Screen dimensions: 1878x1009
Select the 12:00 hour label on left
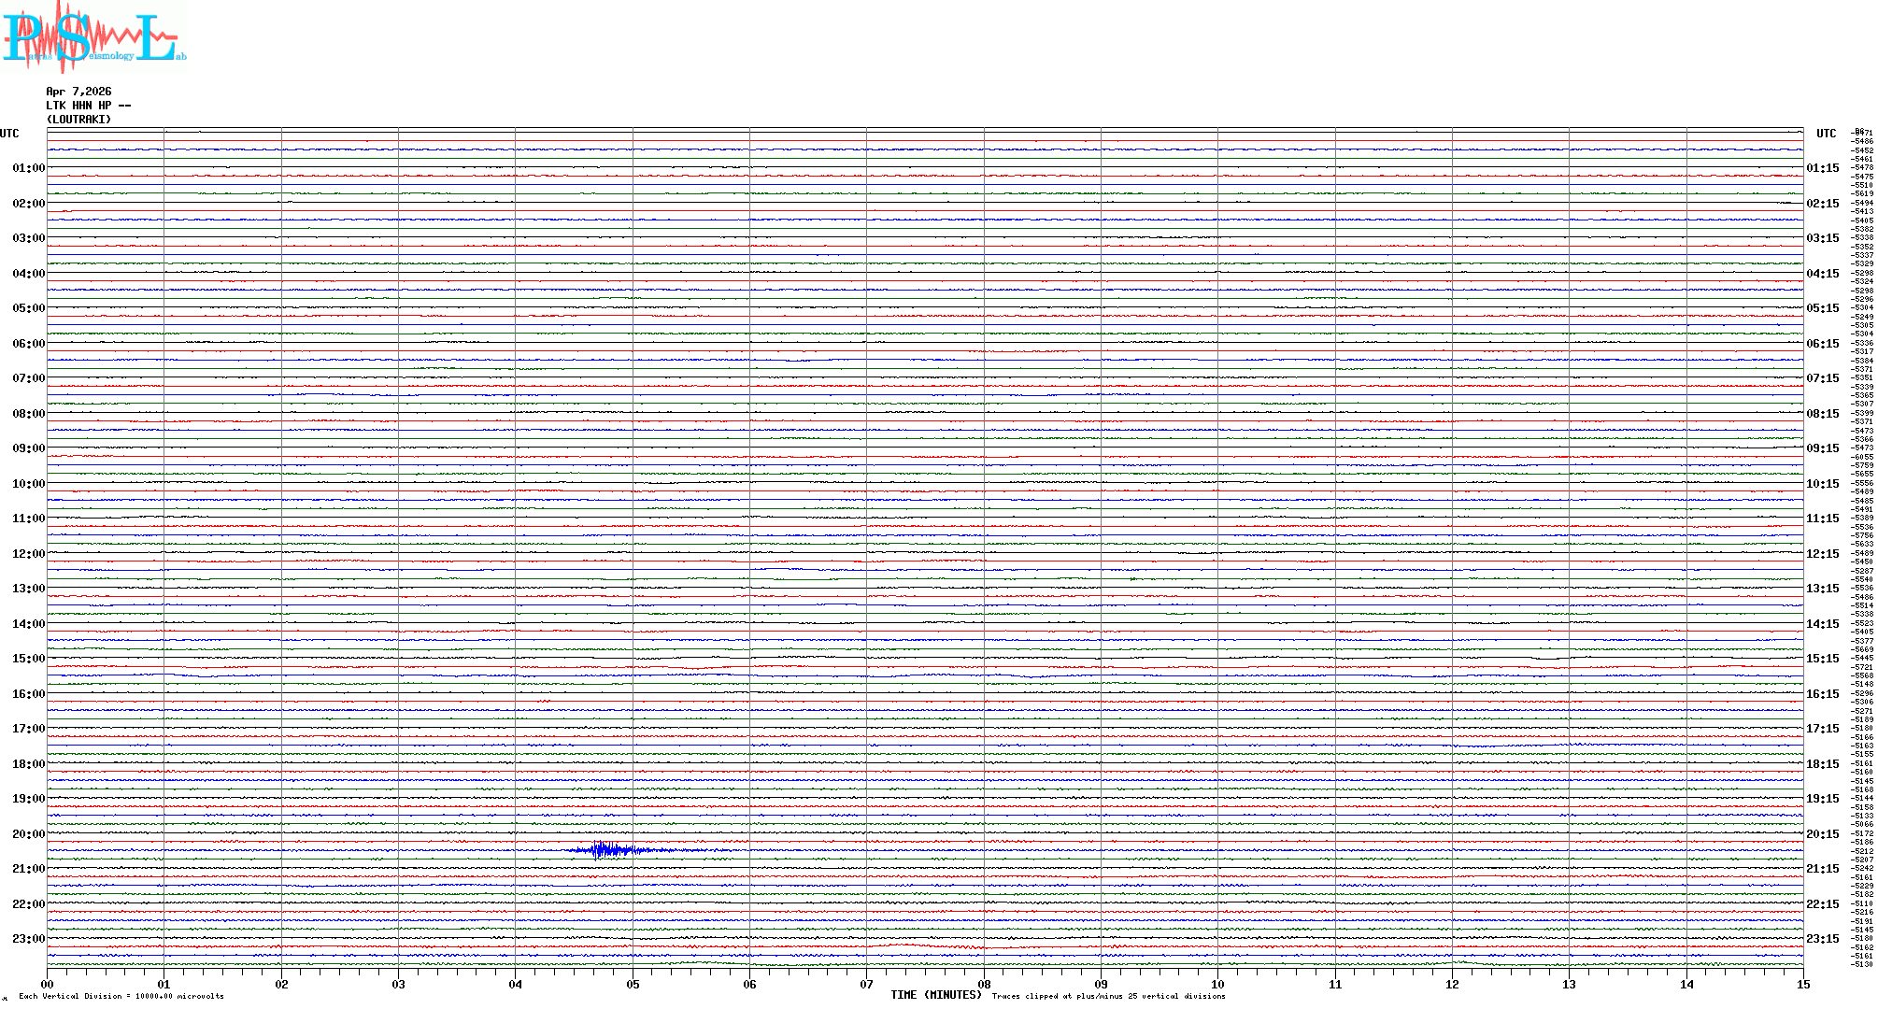tap(28, 554)
